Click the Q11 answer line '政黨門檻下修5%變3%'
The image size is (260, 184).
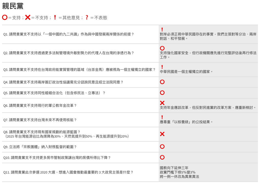(178, 172)
